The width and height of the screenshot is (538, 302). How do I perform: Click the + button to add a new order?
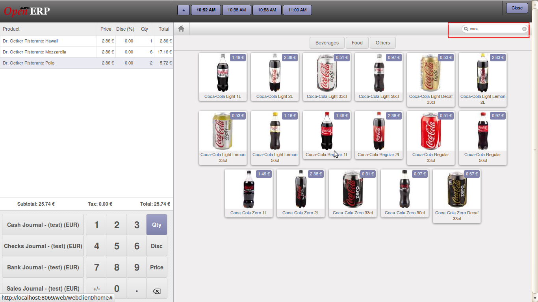tap(183, 9)
